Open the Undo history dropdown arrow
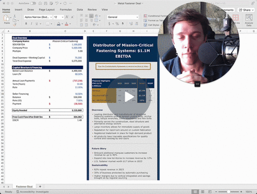The image size is (257, 194). coord(60,3)
